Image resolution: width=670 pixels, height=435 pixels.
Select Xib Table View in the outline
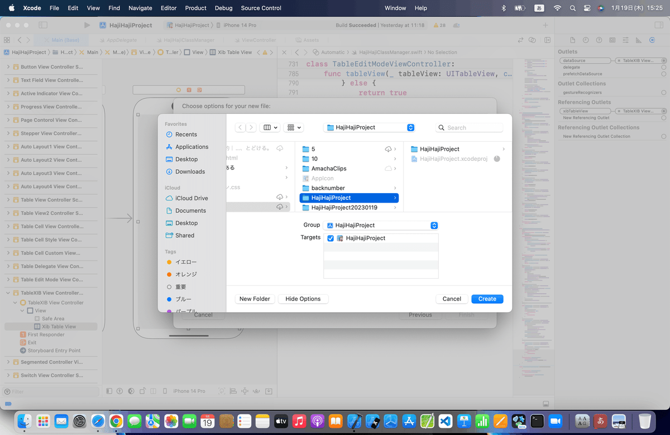coord(59,327)
